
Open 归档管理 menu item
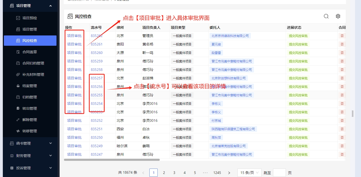[30, 97]
